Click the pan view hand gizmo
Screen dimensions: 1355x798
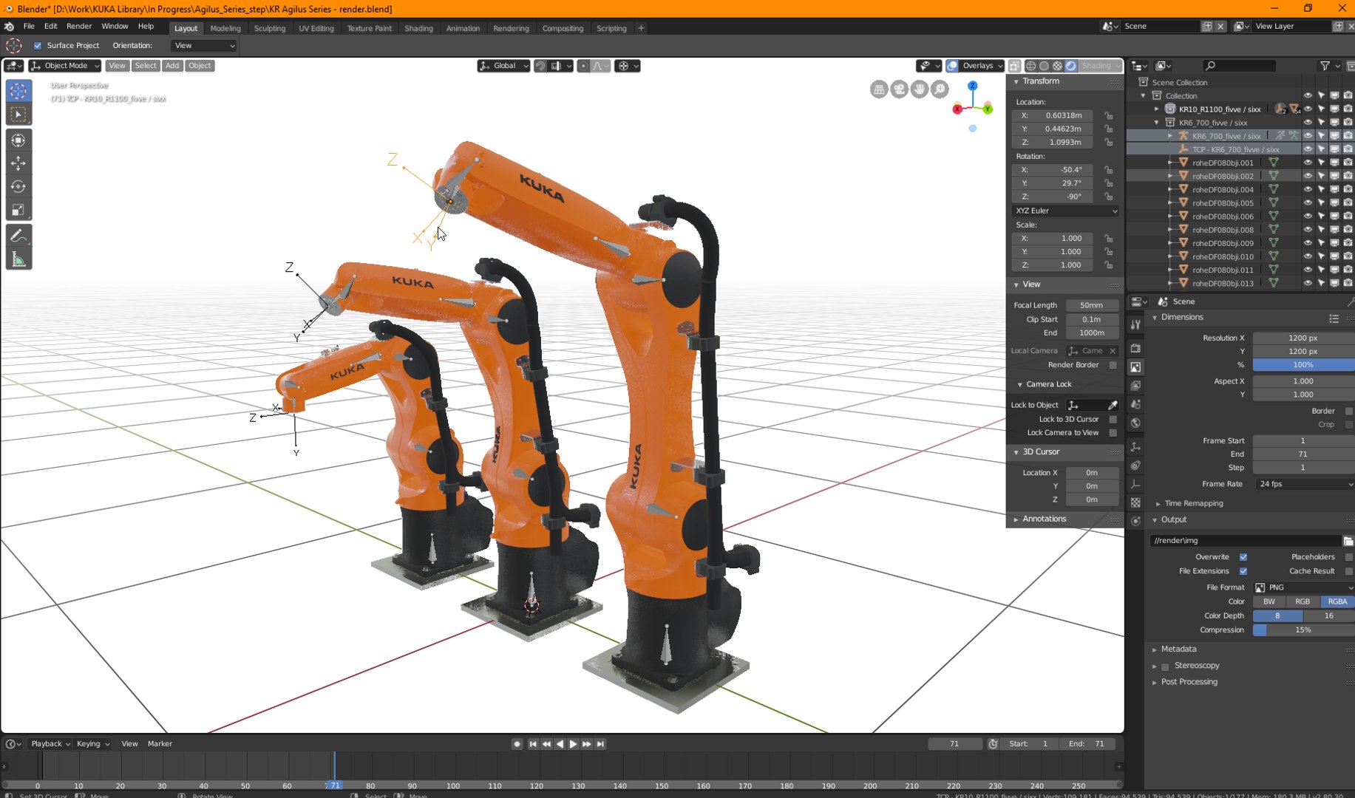tap(919, 89)
